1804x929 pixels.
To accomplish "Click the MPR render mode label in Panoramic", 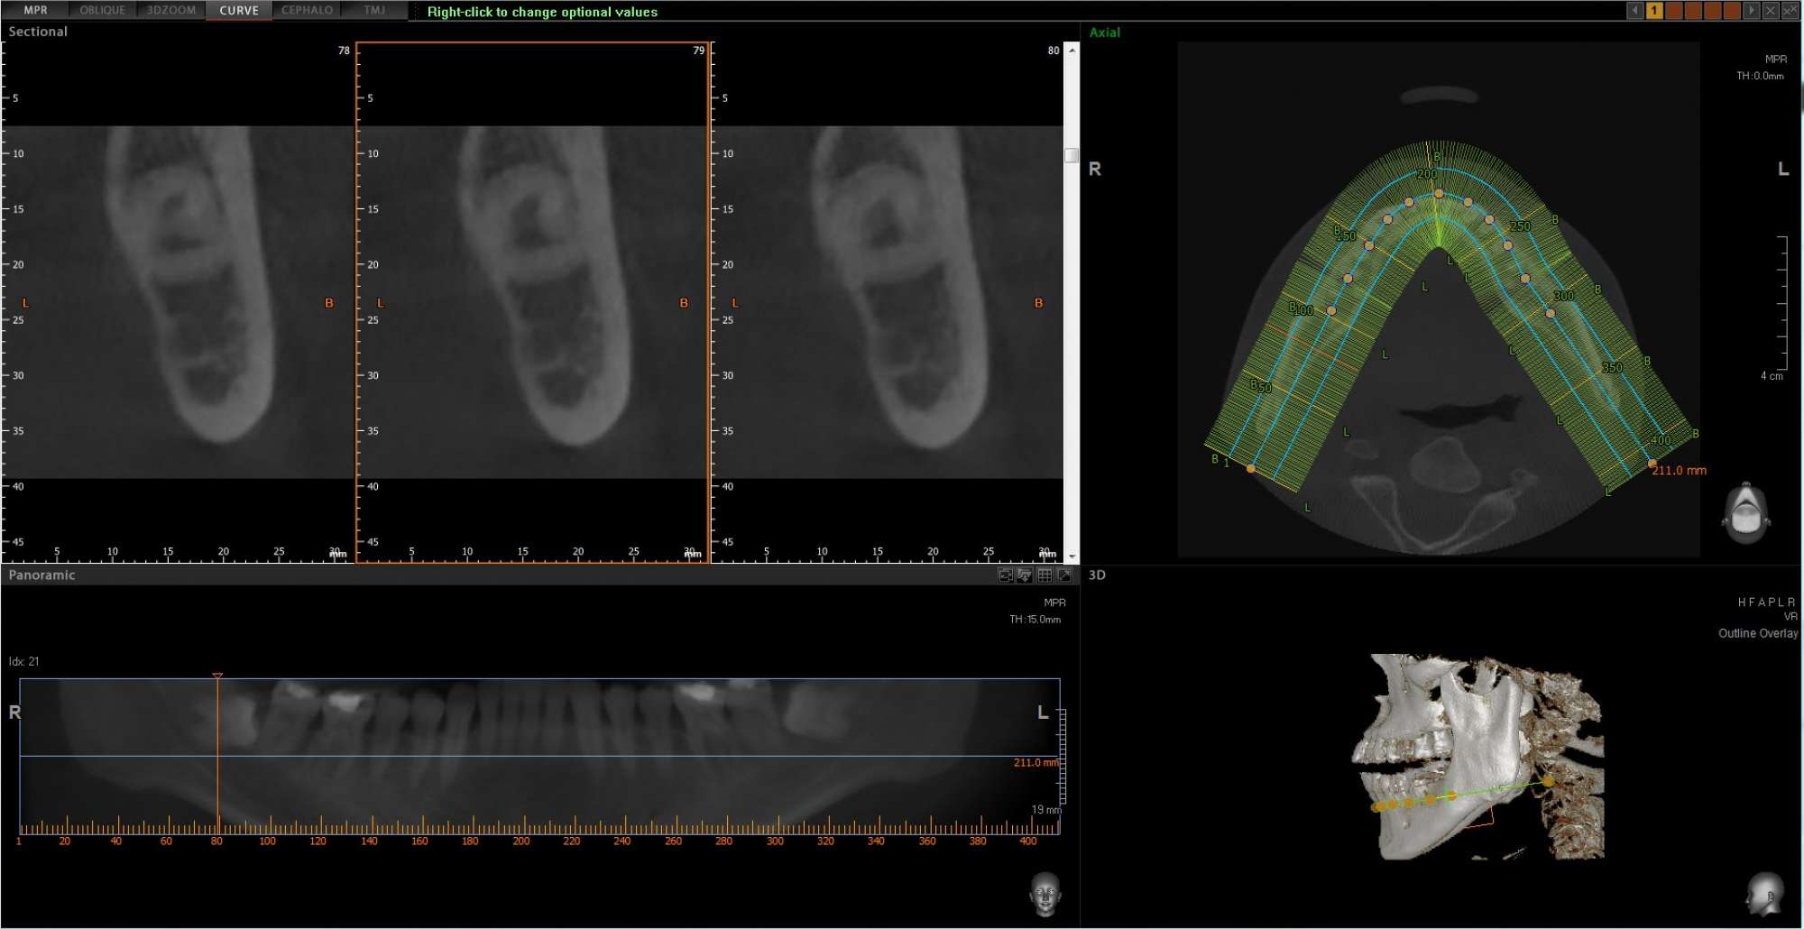I will pos(1054,602).
